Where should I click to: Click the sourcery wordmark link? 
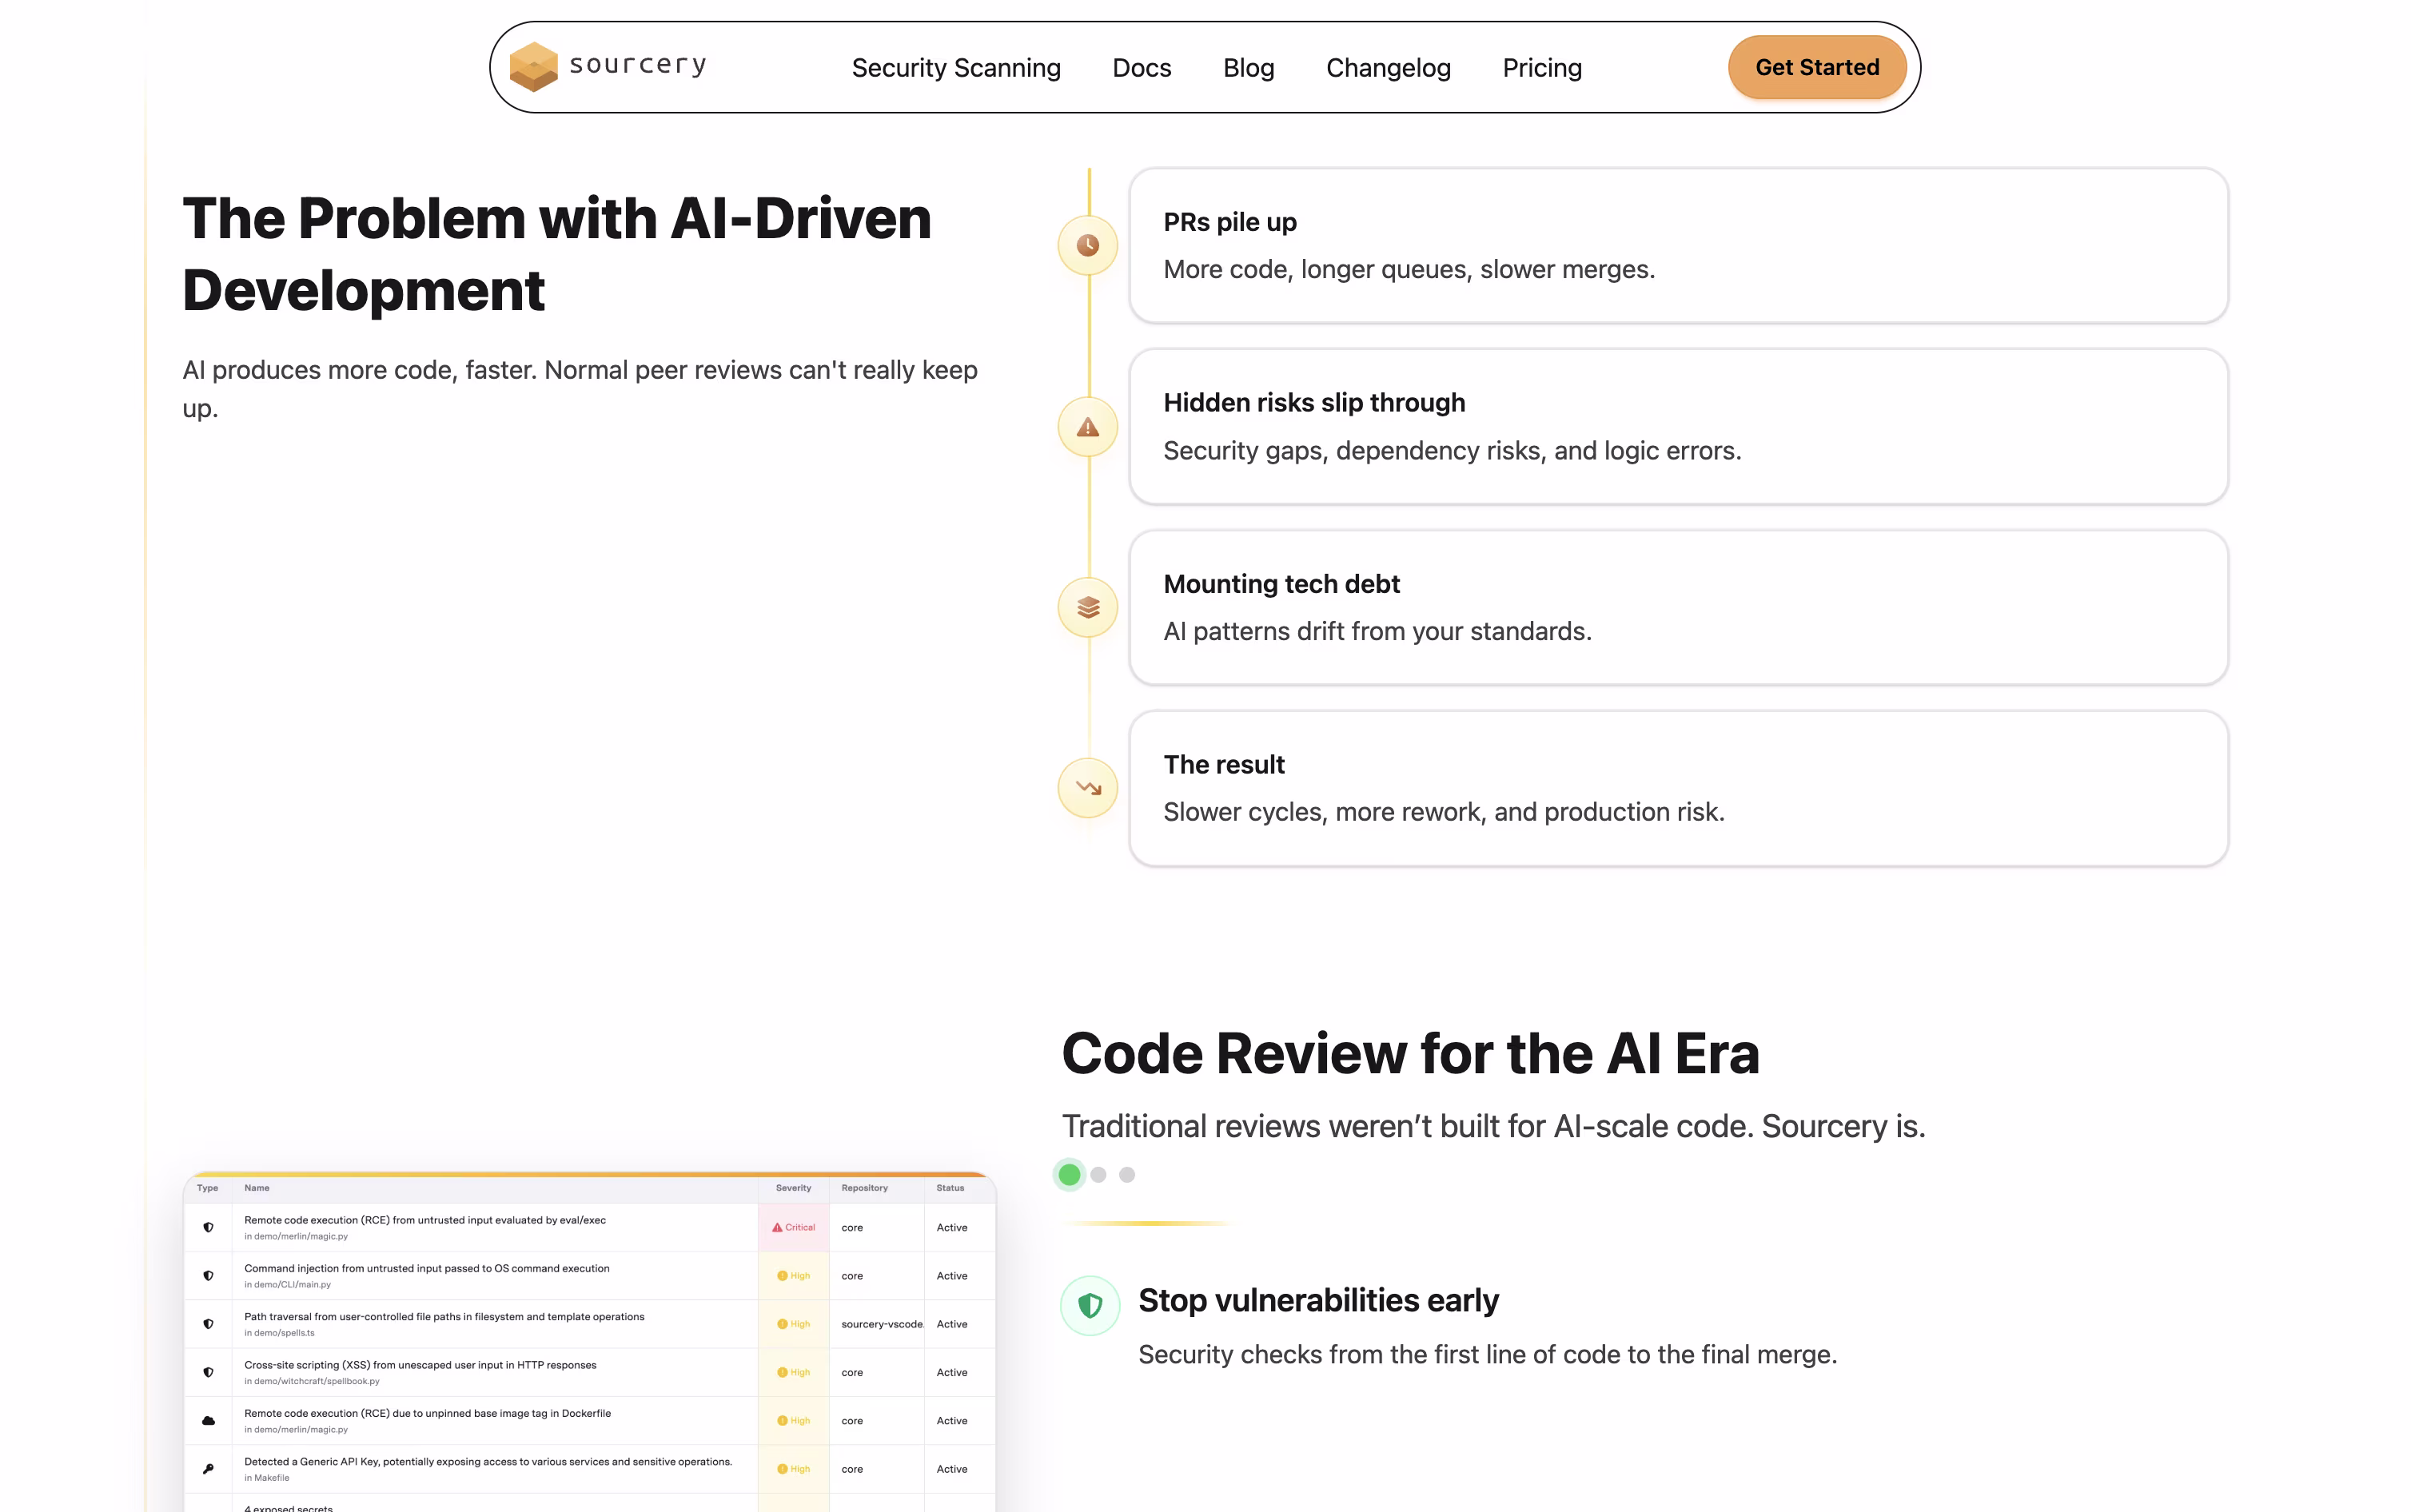tap(637, 65)
